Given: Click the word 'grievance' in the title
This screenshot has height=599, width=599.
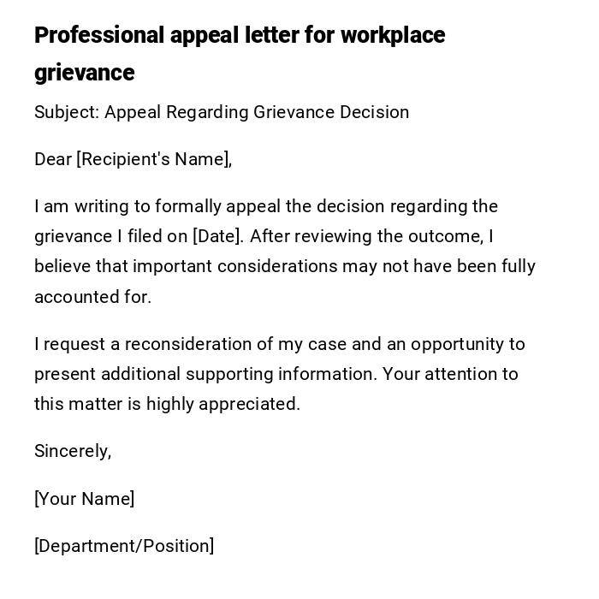Looking at the screenshot, I should tap(84, 73).
